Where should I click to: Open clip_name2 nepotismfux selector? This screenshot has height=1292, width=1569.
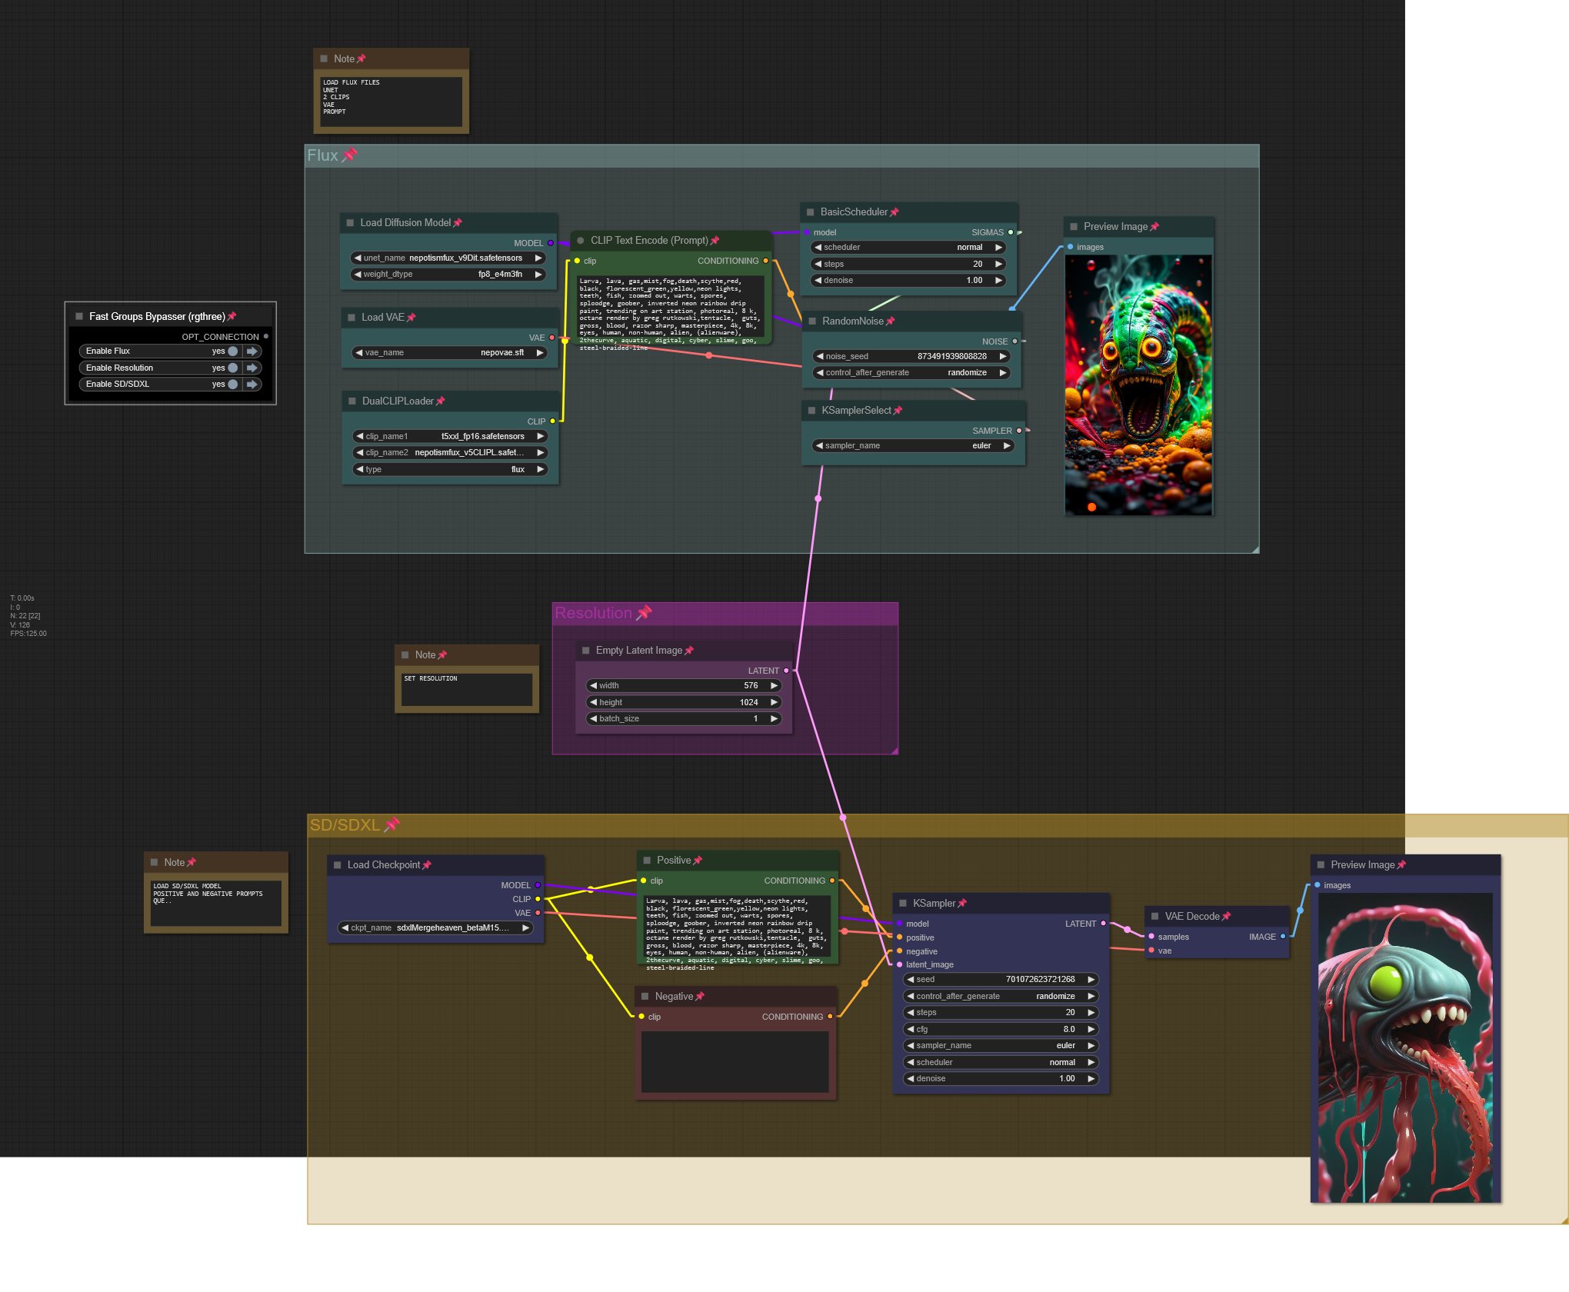coord(450,453)
